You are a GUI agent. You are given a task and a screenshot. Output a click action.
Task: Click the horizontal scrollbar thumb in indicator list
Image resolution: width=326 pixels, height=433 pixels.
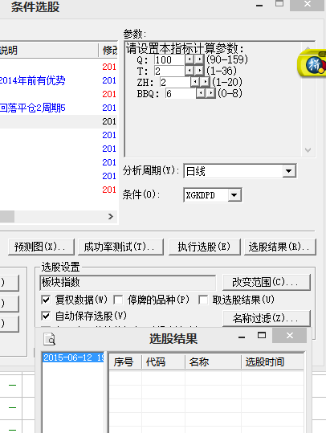coord(7,216)
